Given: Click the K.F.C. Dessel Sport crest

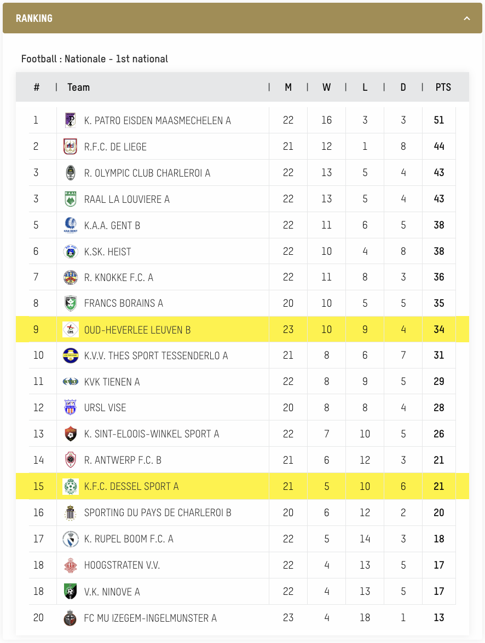Looking at the screenshot, I should (71, 487).
